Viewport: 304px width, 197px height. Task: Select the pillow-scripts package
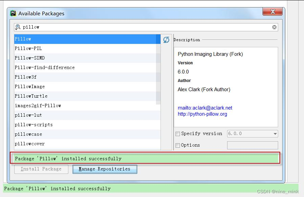(x=87, y=125)
